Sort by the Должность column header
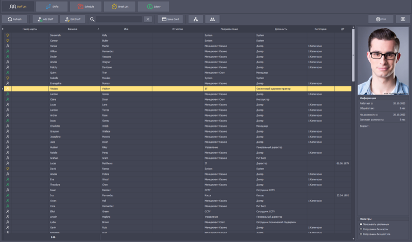412x242 pixels. (281, 29)
